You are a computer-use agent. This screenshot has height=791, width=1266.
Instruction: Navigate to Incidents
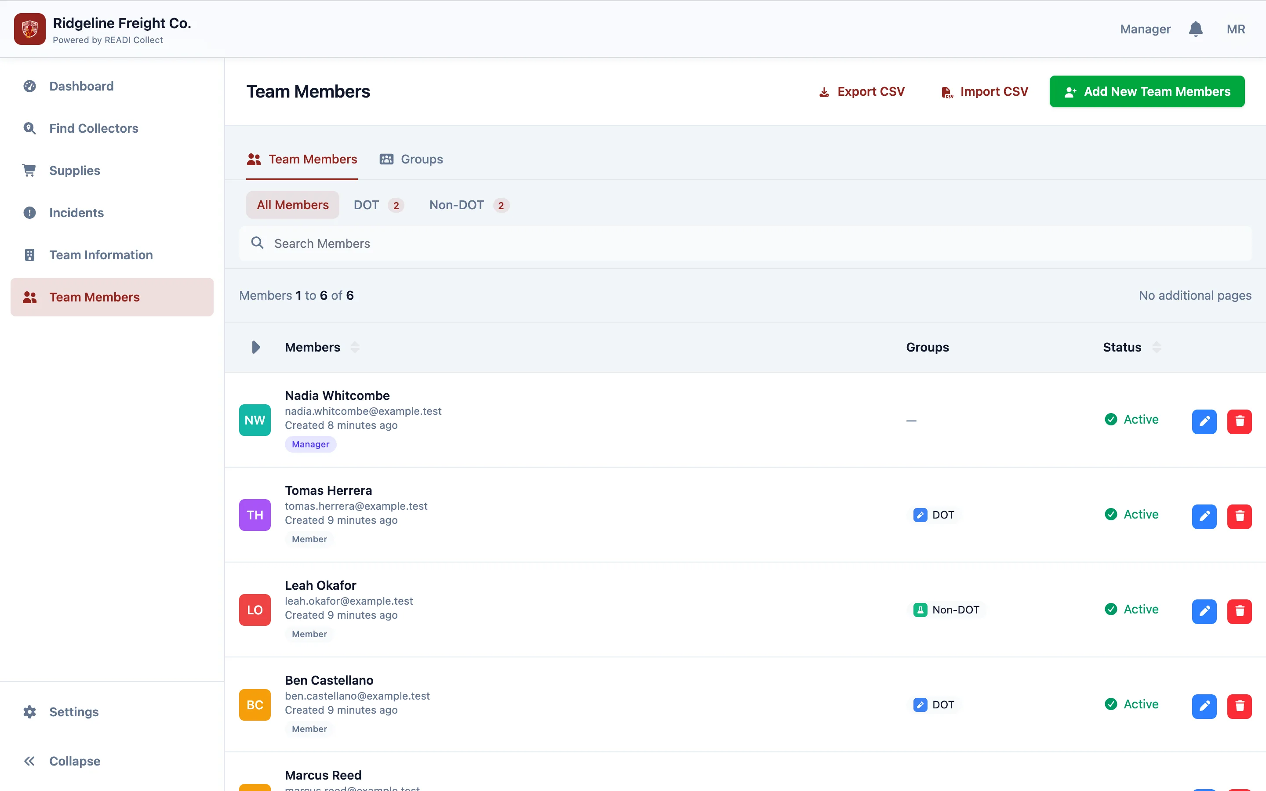(x=112, y=212)
